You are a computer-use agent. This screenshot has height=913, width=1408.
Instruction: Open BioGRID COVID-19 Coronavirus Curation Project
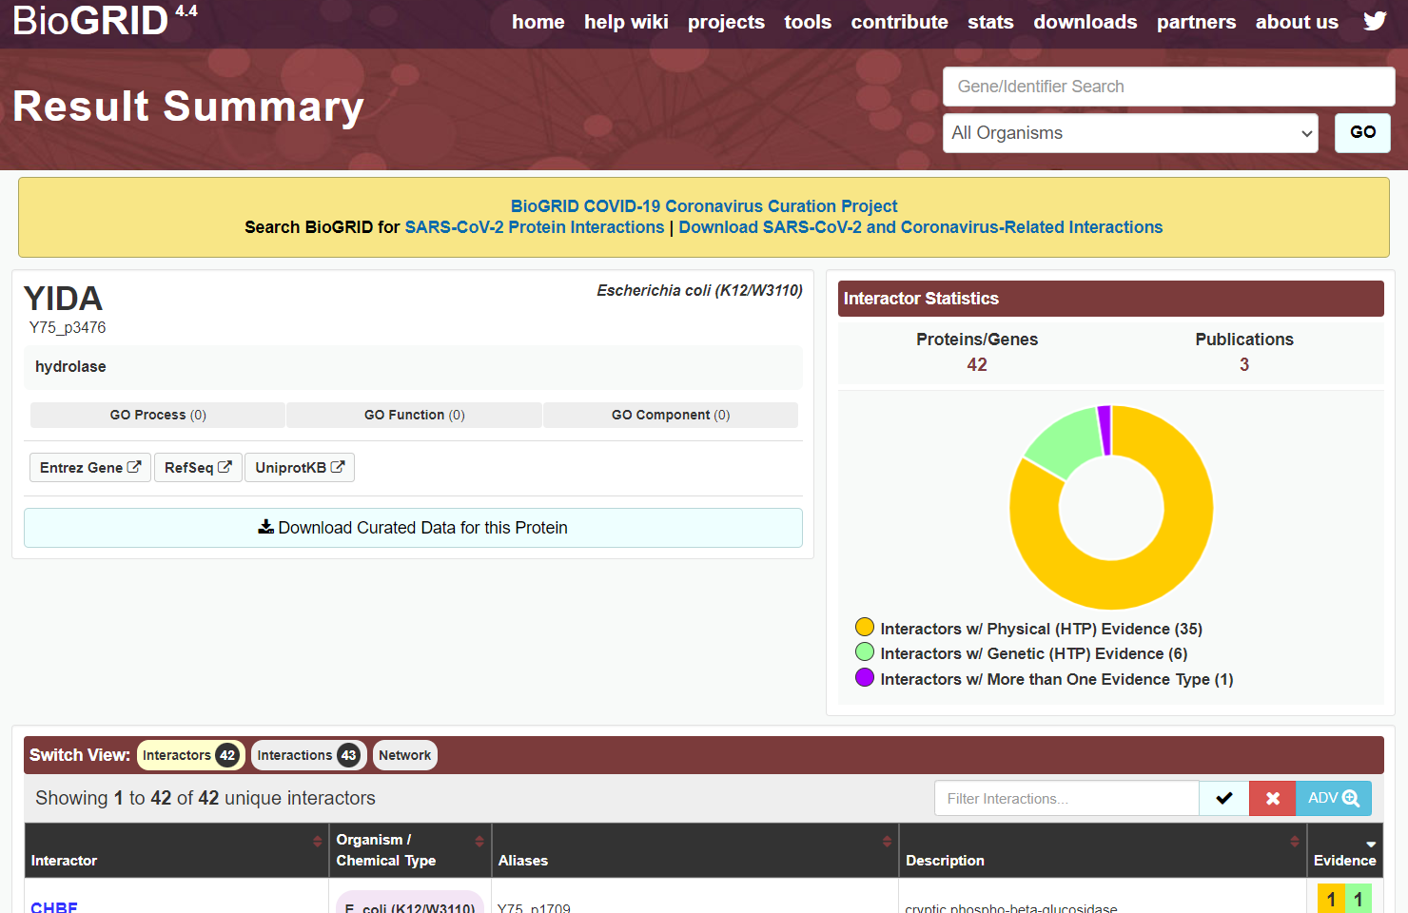coord(704,206)
